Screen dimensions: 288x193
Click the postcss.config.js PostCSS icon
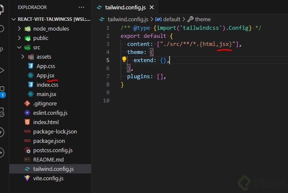[x=27, y=150]
